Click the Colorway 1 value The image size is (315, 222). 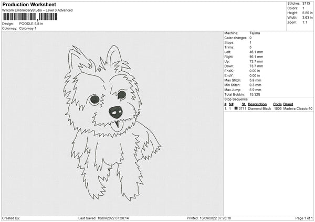pos(28,28)
